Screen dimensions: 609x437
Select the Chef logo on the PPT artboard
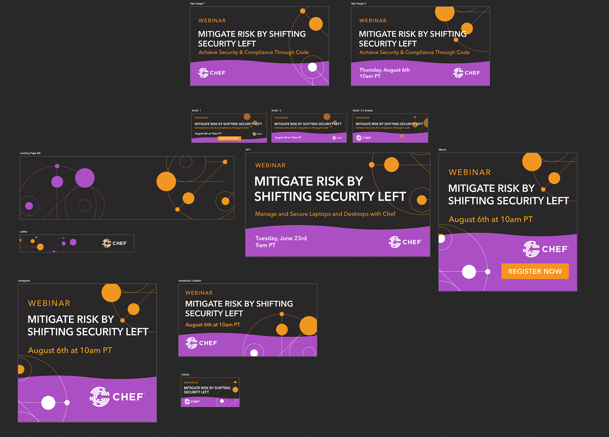pyautogui.click(x=405, y=242)
